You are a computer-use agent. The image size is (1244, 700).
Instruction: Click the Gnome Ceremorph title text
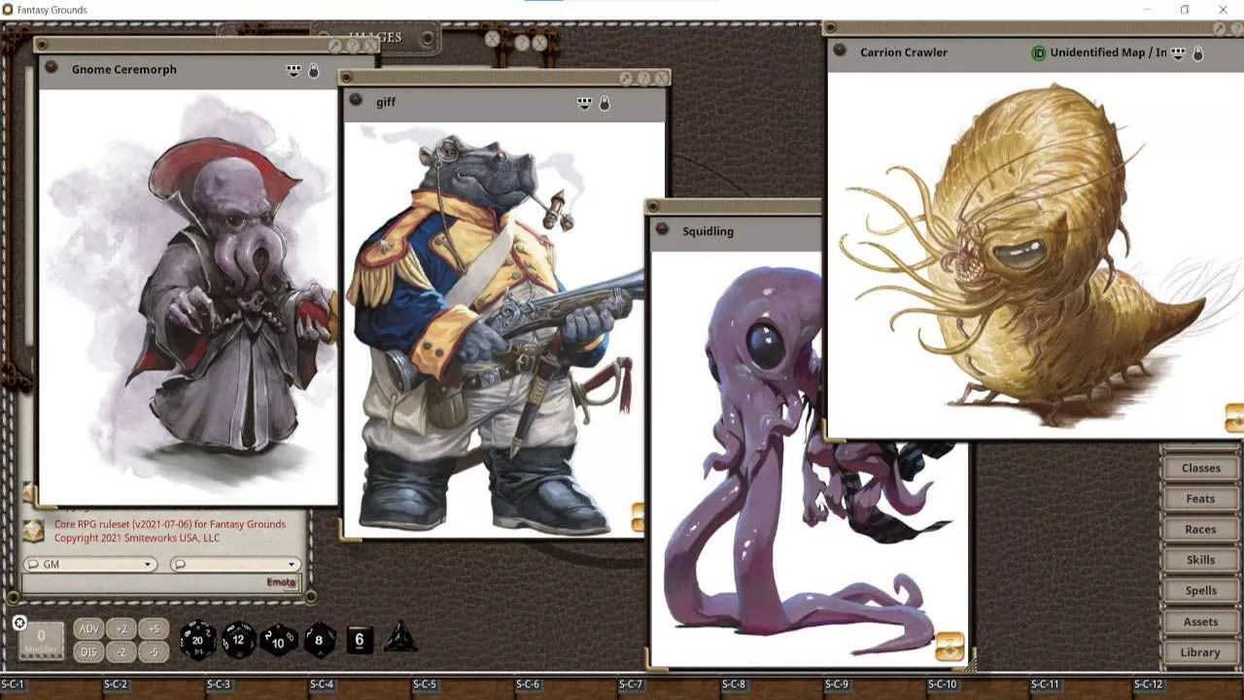point(123,70)
